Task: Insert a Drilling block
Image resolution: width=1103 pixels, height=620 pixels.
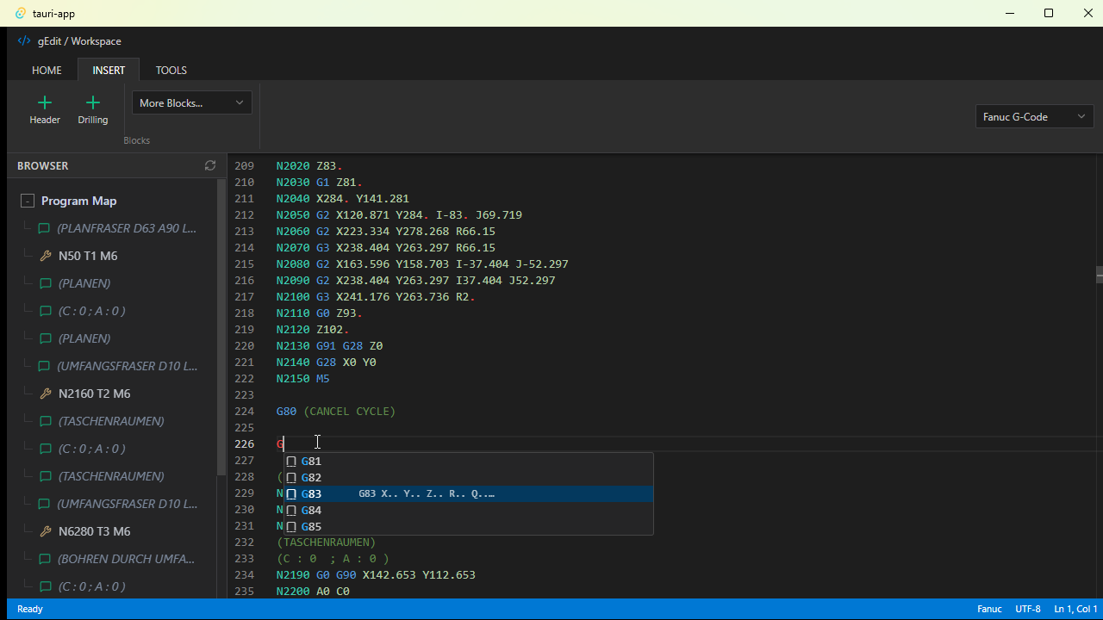Action: 93,110
